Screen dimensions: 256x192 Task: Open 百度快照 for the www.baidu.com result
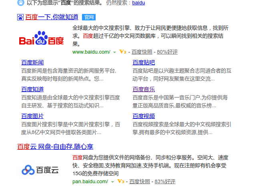click(142, 52)
